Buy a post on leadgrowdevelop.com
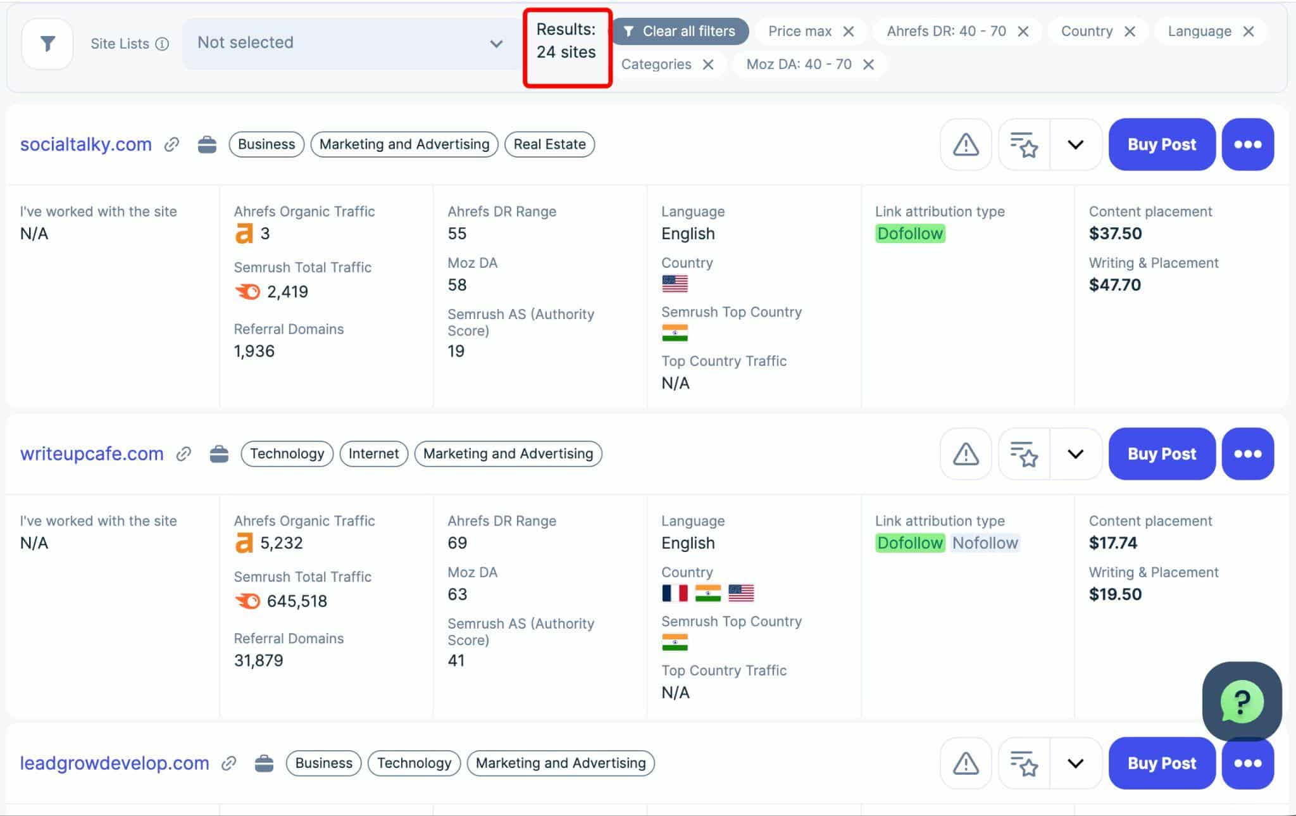This screenshot has height=816, width=1296. coord(1162,763)
